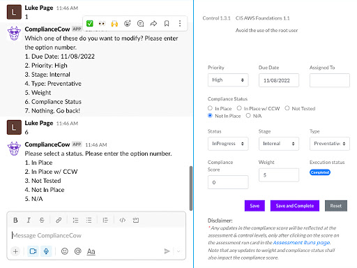Open the Type dropdown showing Preventative
This screenshot has height=268, width=357.
(330, 144)
